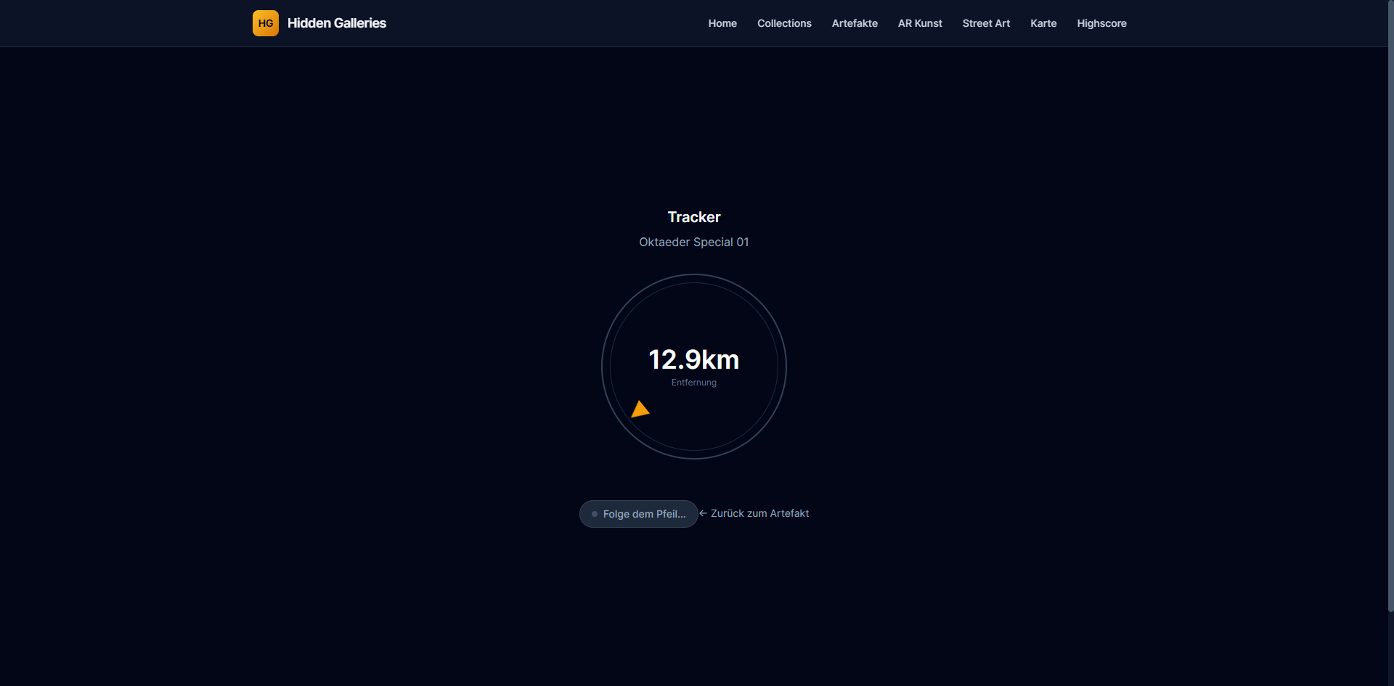Open the Collections nav item
The height and width of the screenshot is (686, 1394).
point(784,23)
